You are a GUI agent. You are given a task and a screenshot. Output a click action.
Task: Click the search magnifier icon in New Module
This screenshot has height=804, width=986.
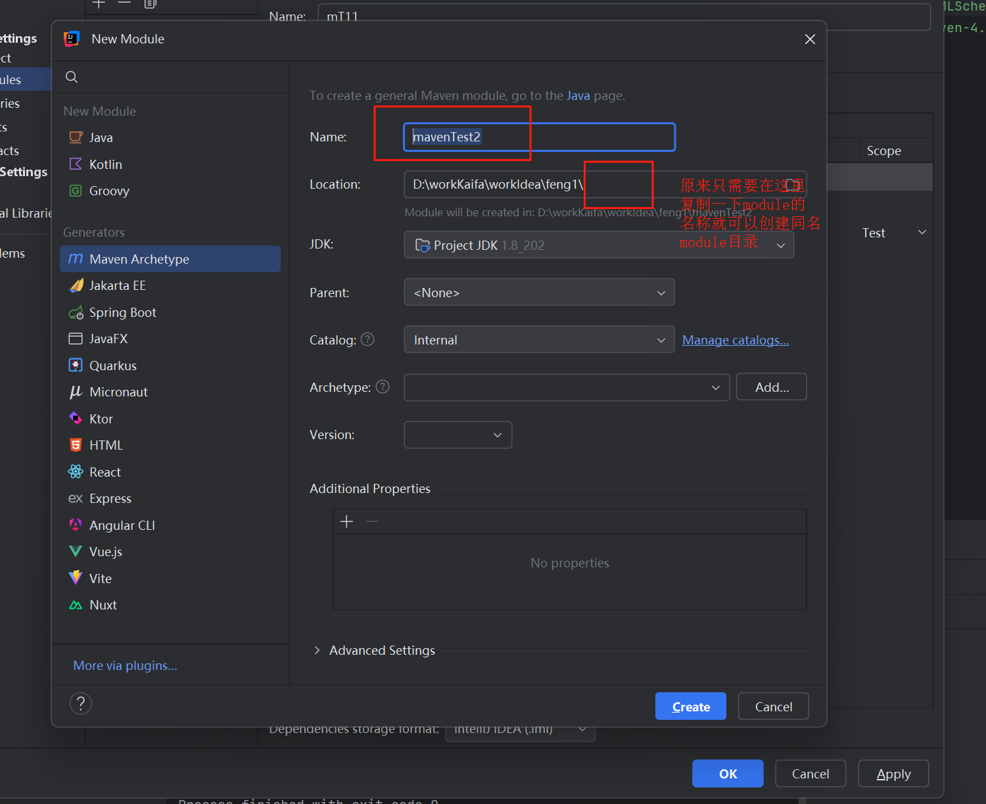[x=72, y=77]
